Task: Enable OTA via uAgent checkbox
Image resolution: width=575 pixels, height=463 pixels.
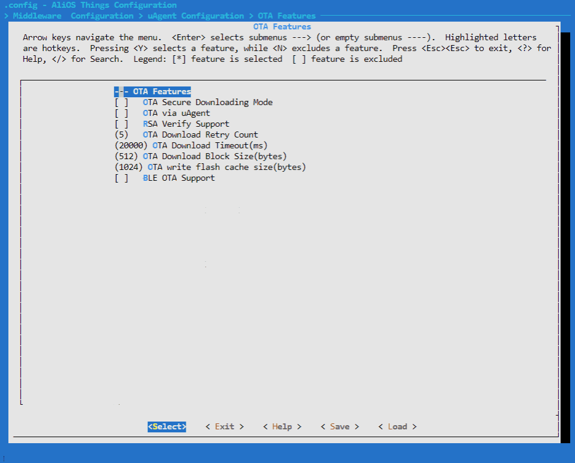Action: [121, 113]
